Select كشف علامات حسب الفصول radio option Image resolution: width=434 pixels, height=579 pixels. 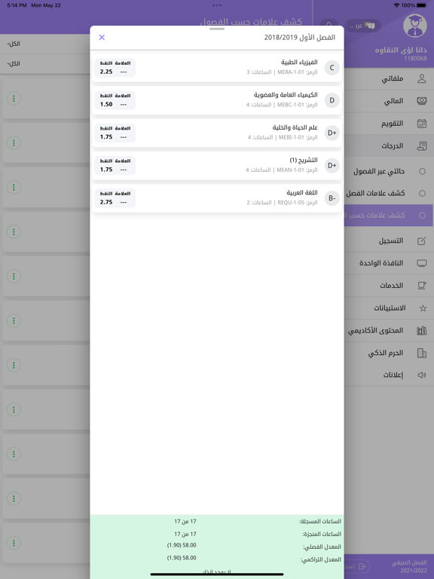tap(422, 216)
